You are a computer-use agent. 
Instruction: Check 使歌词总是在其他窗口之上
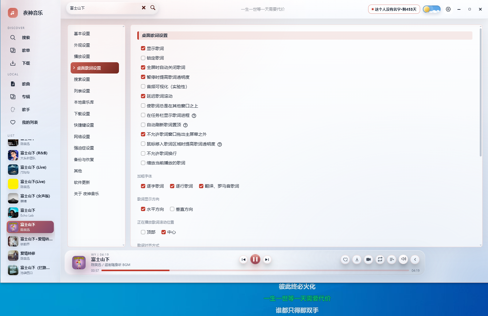(x=143, y=106)
